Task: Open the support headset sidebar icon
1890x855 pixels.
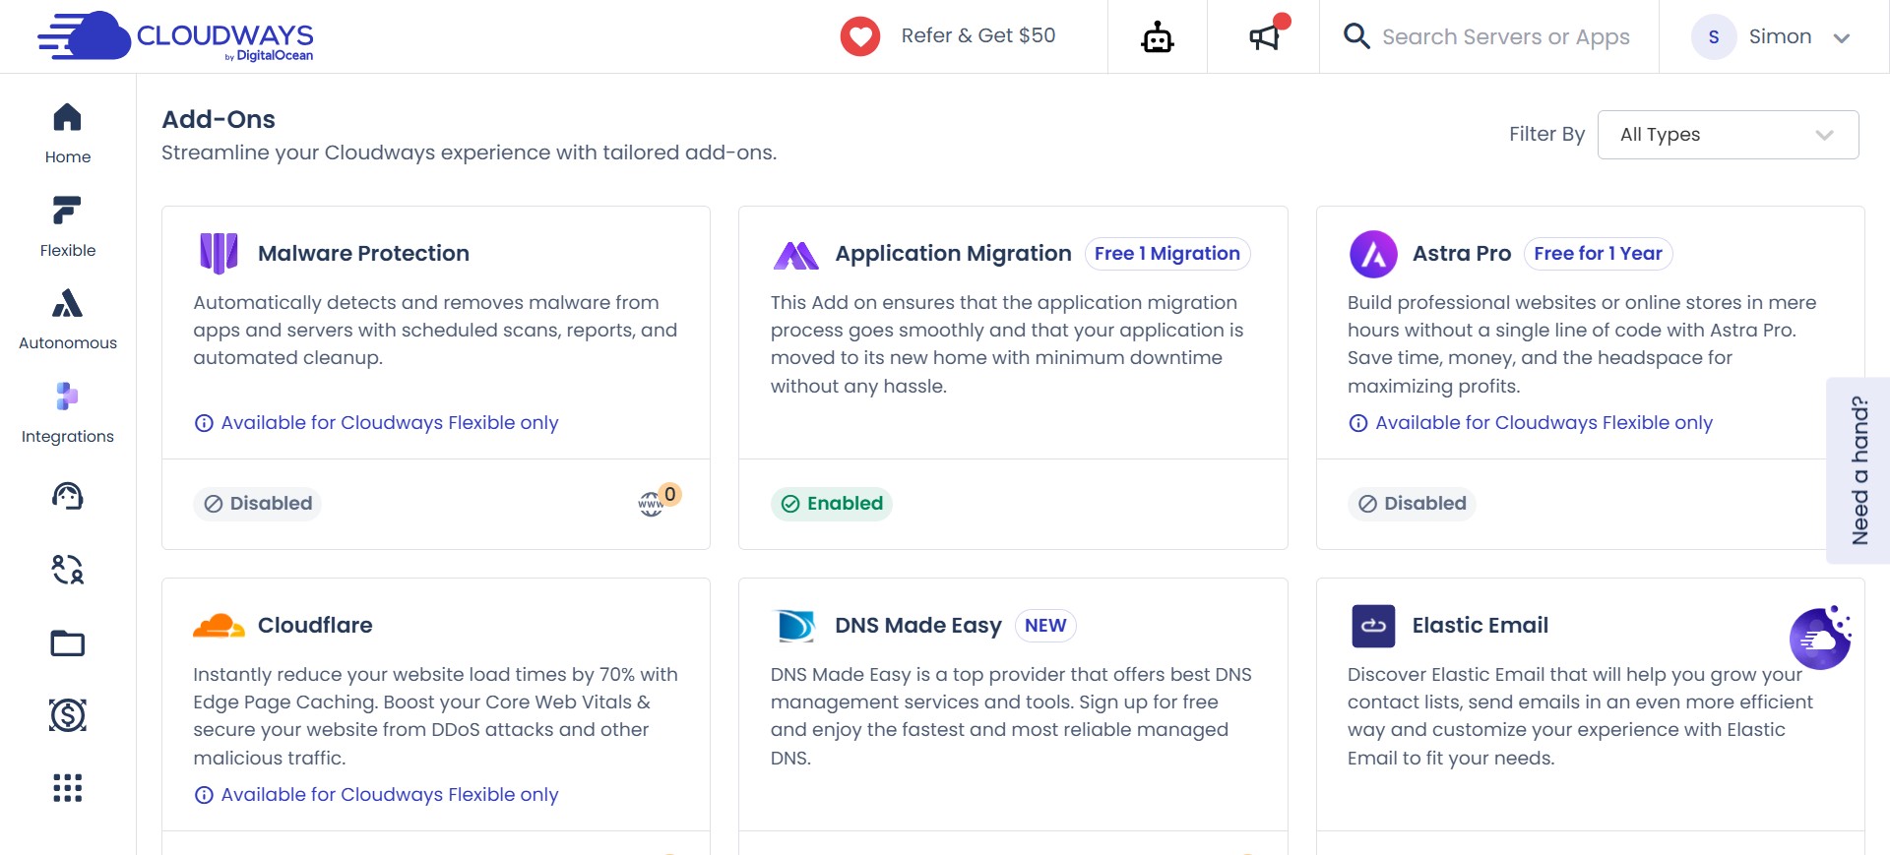Action: tap(68, 496)
